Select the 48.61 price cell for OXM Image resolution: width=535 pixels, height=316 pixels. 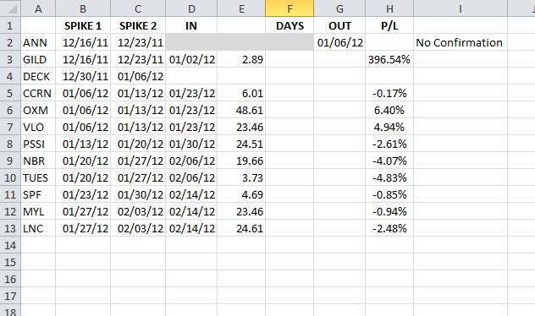241,110
